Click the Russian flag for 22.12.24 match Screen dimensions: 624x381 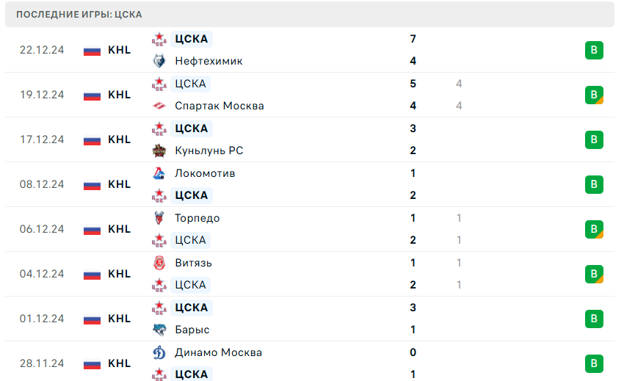(92, 51)
